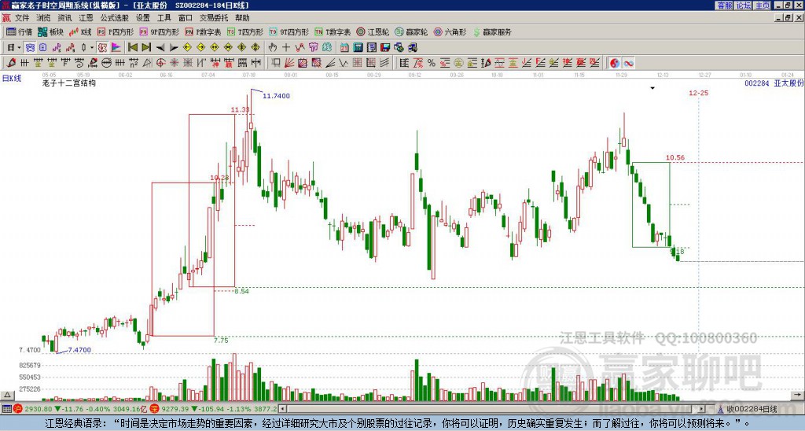Click the 002284 亚太股份 stock label
805x431 pixels.
click(x=774, y=83)
